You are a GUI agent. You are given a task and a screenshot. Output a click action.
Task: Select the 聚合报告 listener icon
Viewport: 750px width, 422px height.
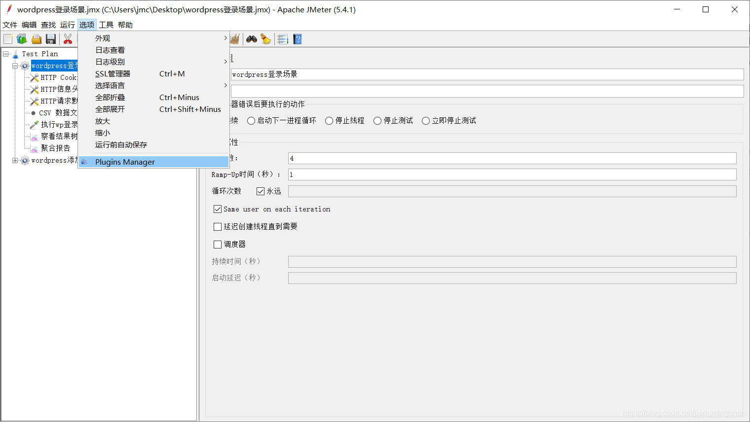[34, 148]
